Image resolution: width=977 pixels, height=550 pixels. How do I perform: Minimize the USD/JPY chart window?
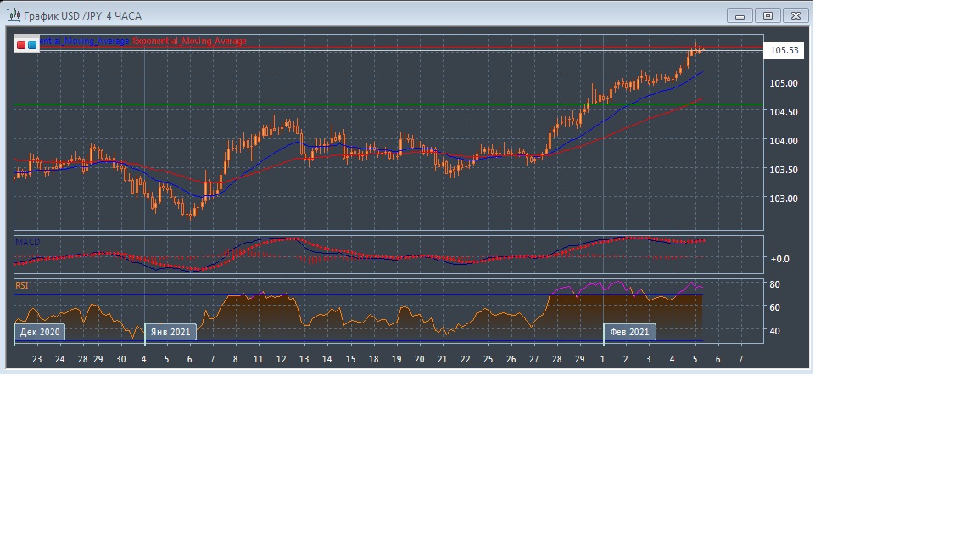pyautogui.click(x=740, y=15)
